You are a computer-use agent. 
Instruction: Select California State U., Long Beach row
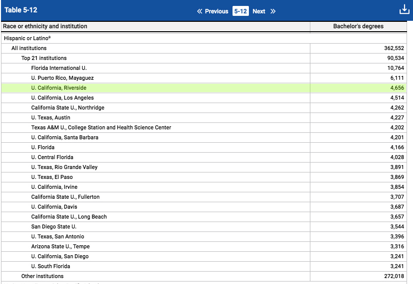pos(204,217)
